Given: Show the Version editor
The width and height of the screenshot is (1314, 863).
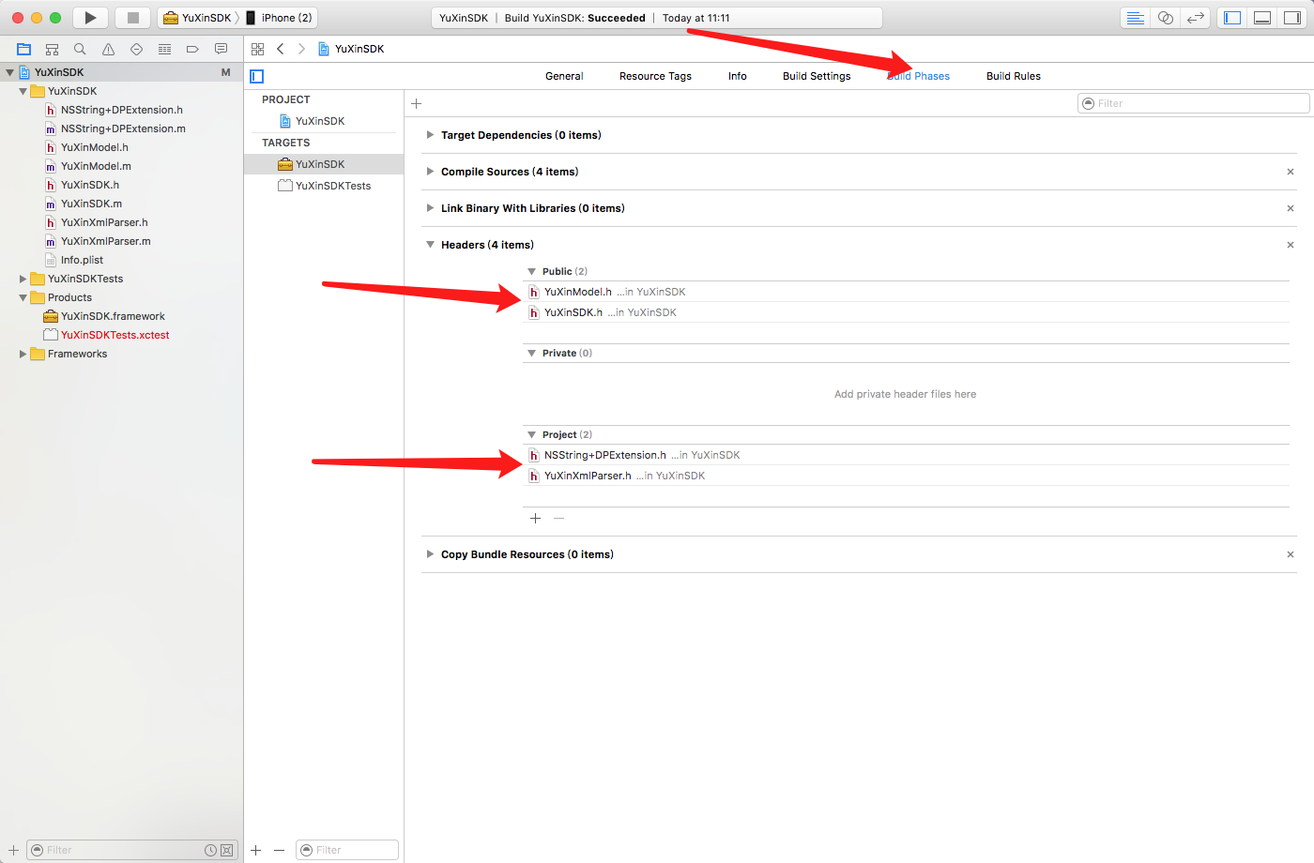Looking at the screenshot, I should pyautogui.click(x=1195, y=18).
